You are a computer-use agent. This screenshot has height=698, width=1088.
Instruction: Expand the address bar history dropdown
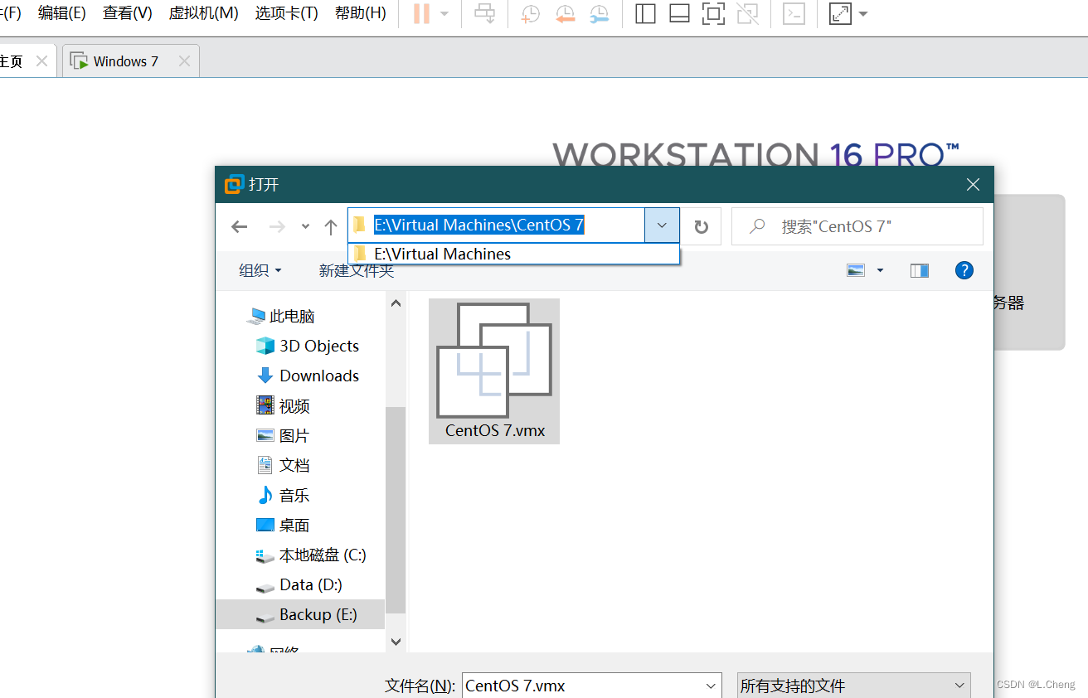coord(661,225)
